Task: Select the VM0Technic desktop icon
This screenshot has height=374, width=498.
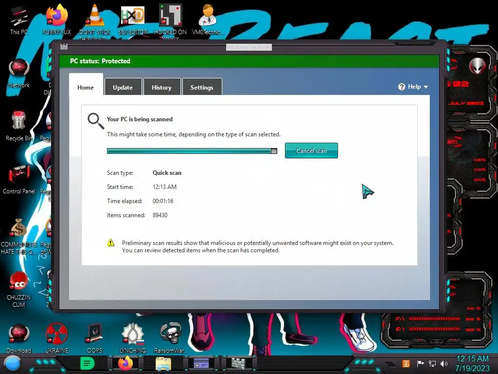Action: point(208,19)
